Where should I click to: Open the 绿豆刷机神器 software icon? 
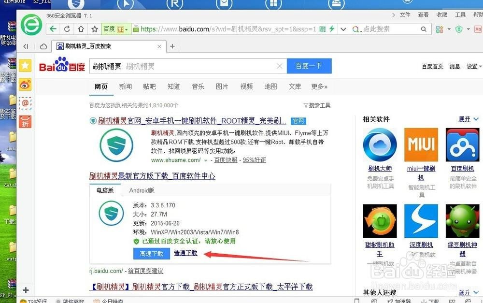[463, 221]
